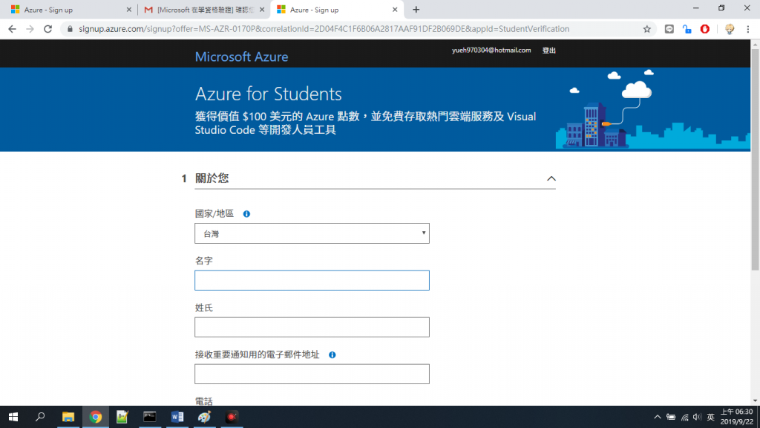Open the paint palette taskbar app

pos(204,417)
